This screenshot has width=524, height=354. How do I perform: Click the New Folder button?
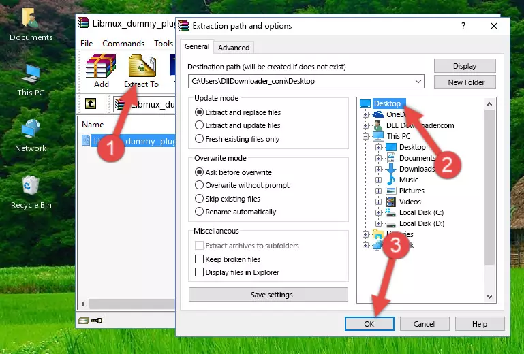pos(465,82)
